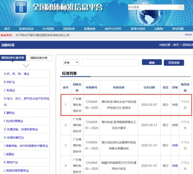The image size is (193, 174).
Task: Open 详细 link for T/GAMA 08—2020
Action: click(175, 105)
